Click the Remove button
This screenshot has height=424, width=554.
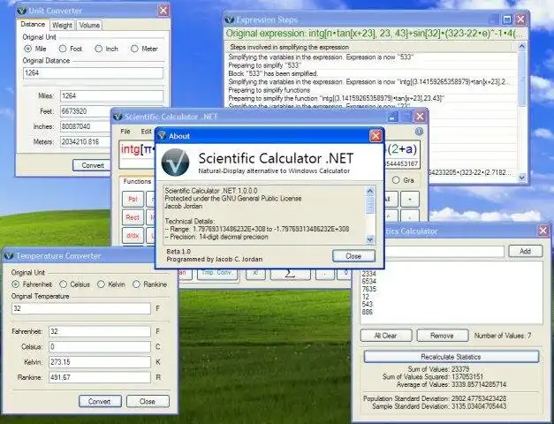(443, 336)
